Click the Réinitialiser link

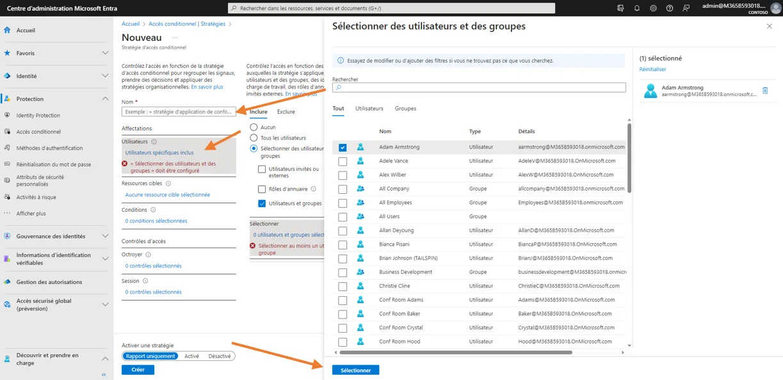pos(652,69)
